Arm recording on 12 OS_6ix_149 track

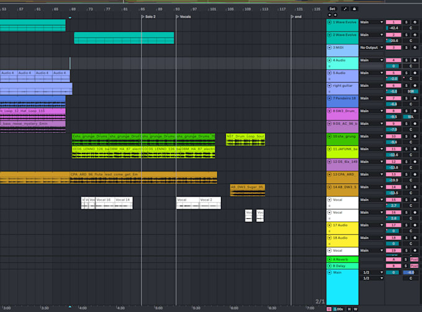click(415, 162)
